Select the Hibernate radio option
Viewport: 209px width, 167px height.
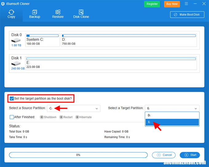coord(77,117)
